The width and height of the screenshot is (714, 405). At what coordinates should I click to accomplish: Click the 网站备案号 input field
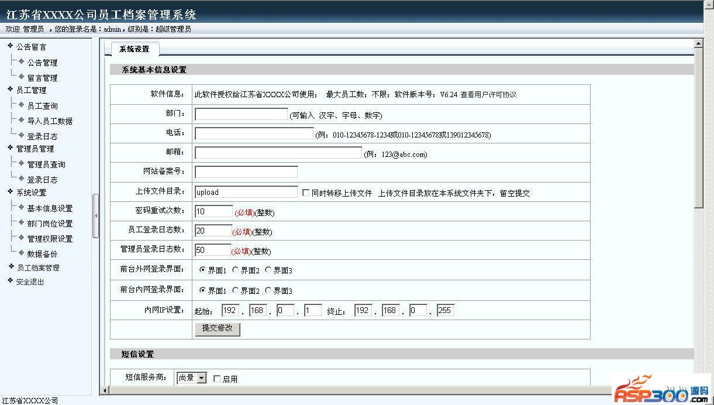pyautogui.click(x=246, y=172)
